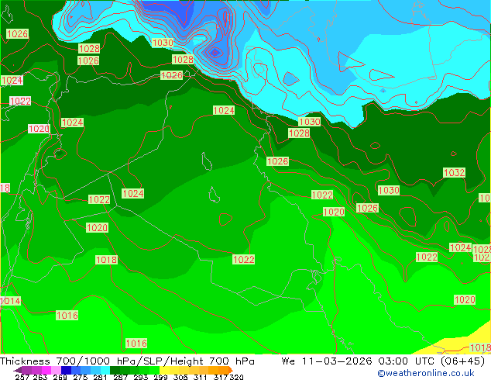Screen dimensions: 491x380
Task: Pick the purple arrow at legend's left end
Action: [x=18, y=370]
